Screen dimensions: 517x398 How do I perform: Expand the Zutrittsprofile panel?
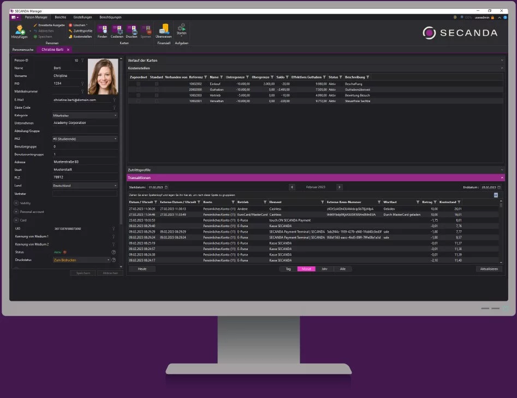coord(502,170)
